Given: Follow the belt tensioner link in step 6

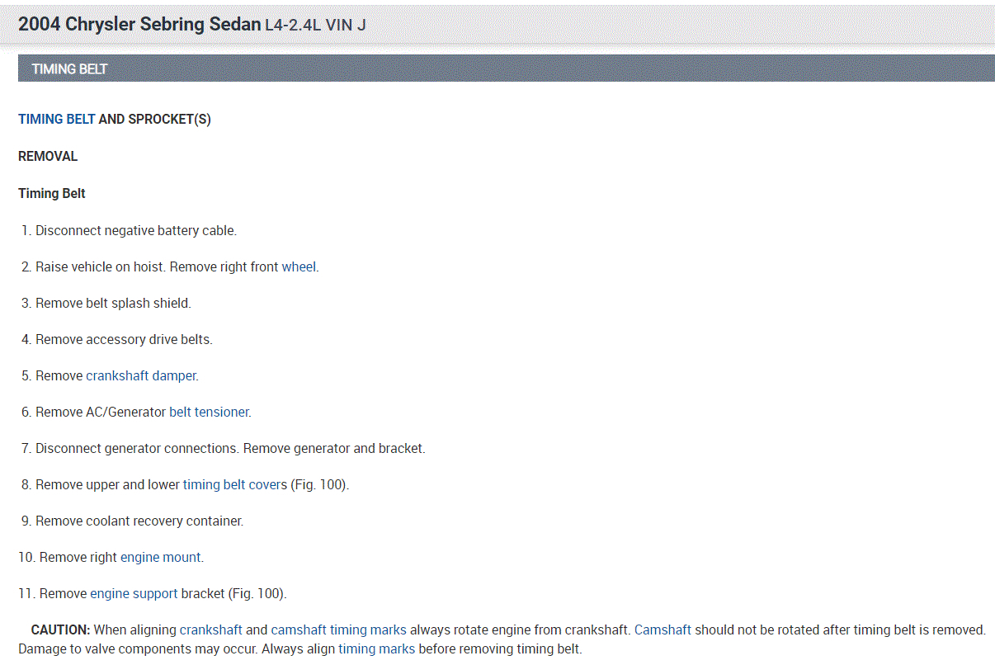Looking at the screenshot, I should [209, 412].
